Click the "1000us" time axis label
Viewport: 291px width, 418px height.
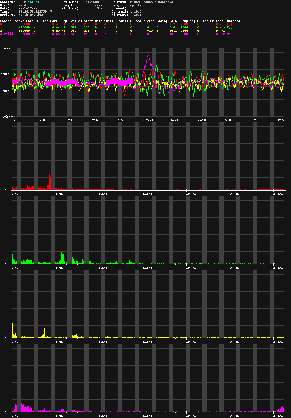click(282, 120)
